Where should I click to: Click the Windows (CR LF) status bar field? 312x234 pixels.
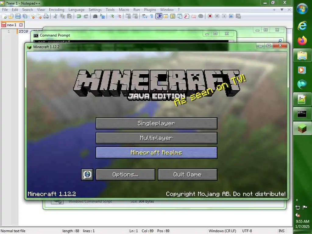(x=222, y=231)
